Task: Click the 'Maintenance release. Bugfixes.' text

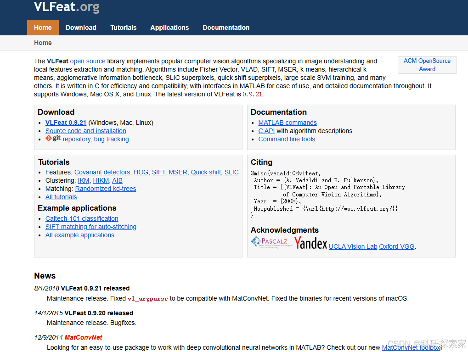Action: pyautogui.click(x=91, y=323)
